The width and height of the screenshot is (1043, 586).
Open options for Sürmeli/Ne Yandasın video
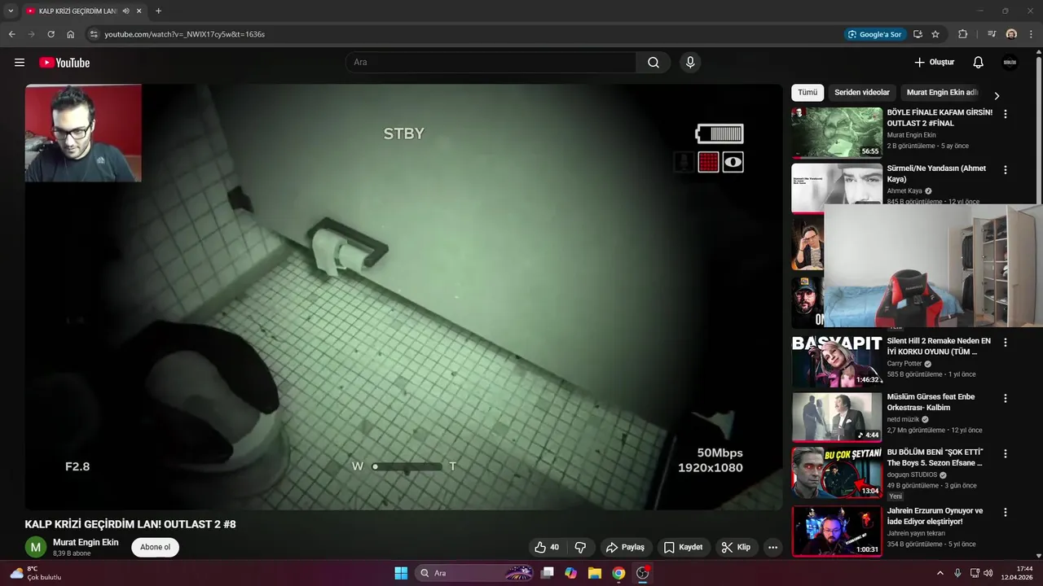1006,170
